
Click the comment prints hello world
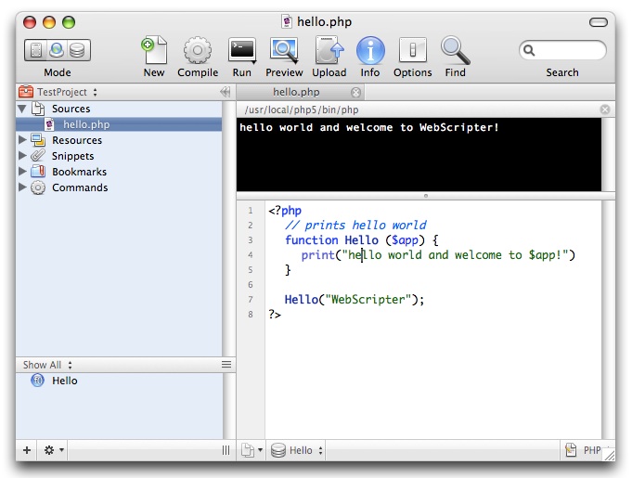tap(355, 225)
